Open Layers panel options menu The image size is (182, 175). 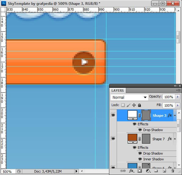click(178, 90)
